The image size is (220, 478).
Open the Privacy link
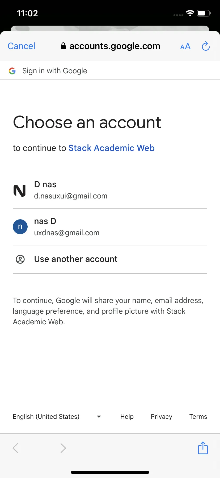[x=162, y=417]
